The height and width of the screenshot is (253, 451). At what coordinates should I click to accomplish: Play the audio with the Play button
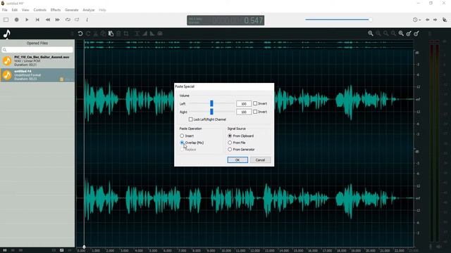point(27,20)
